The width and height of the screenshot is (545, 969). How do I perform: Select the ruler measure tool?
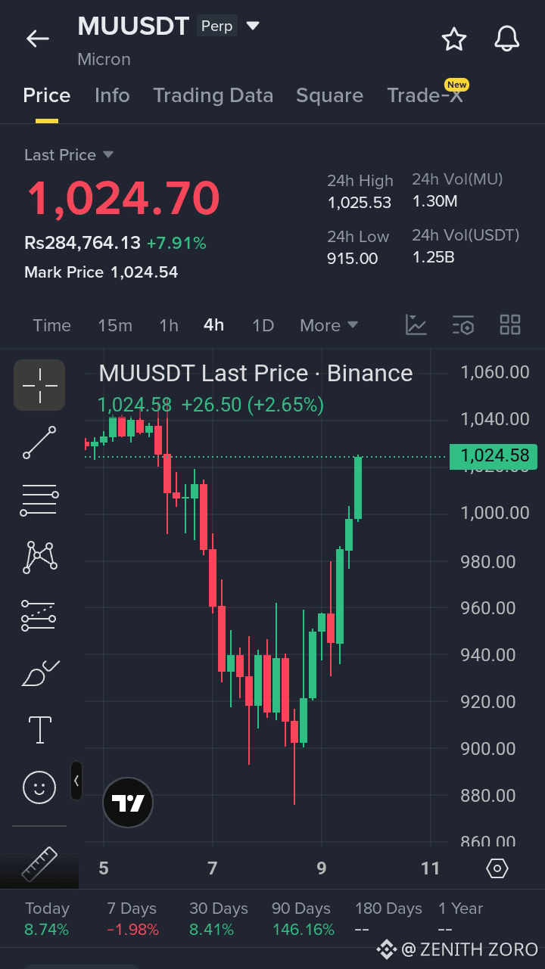pos(39,865)
